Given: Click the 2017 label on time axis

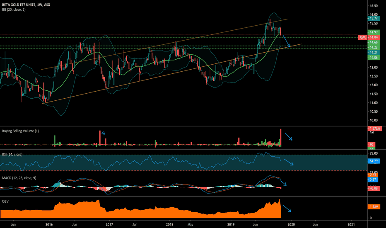Looking at the screenshot, I should (x=109, y=225).
